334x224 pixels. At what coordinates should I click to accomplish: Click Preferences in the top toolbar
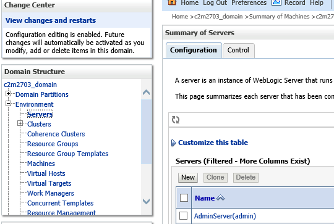click(x=249, y=2)
